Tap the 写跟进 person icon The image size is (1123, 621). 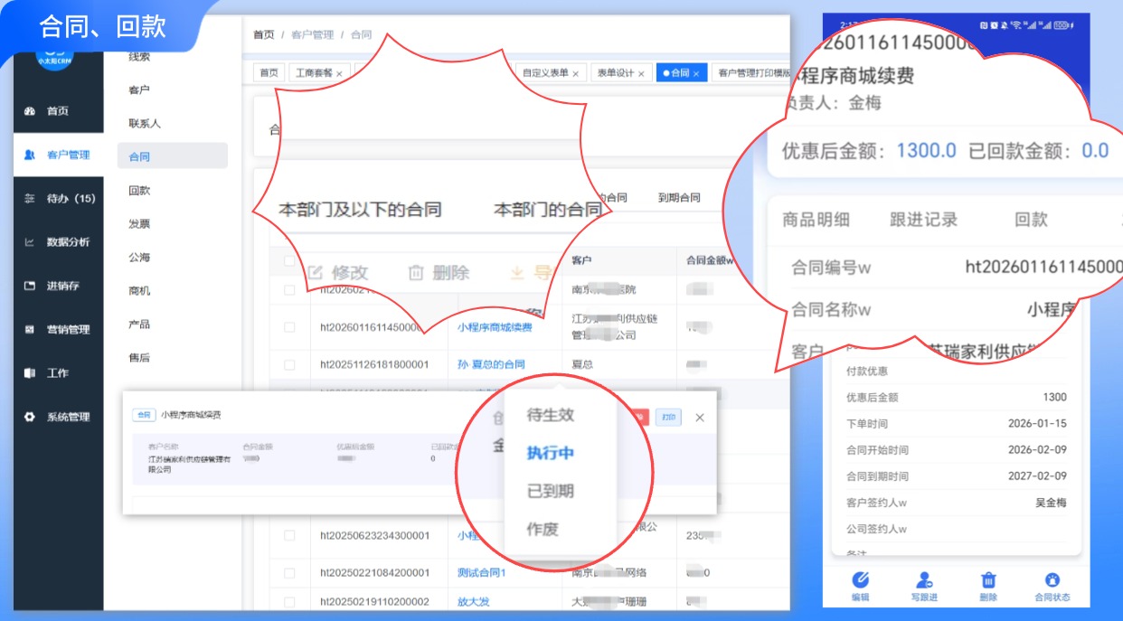(924, 580)
